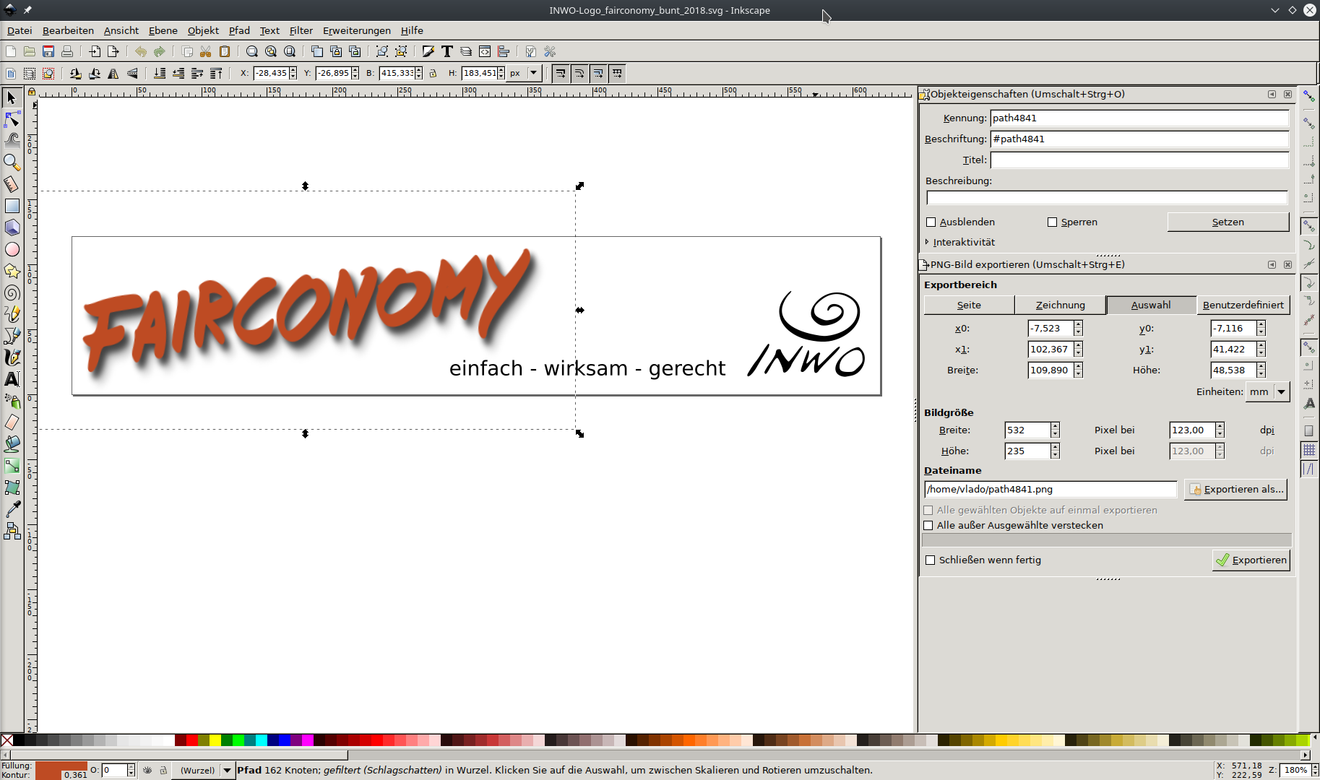
Task: Open the Align and Distribute dialog icon
Action: pos(504,51)
